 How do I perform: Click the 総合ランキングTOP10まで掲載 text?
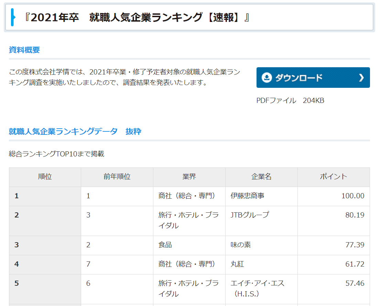[x=57, y=154]
